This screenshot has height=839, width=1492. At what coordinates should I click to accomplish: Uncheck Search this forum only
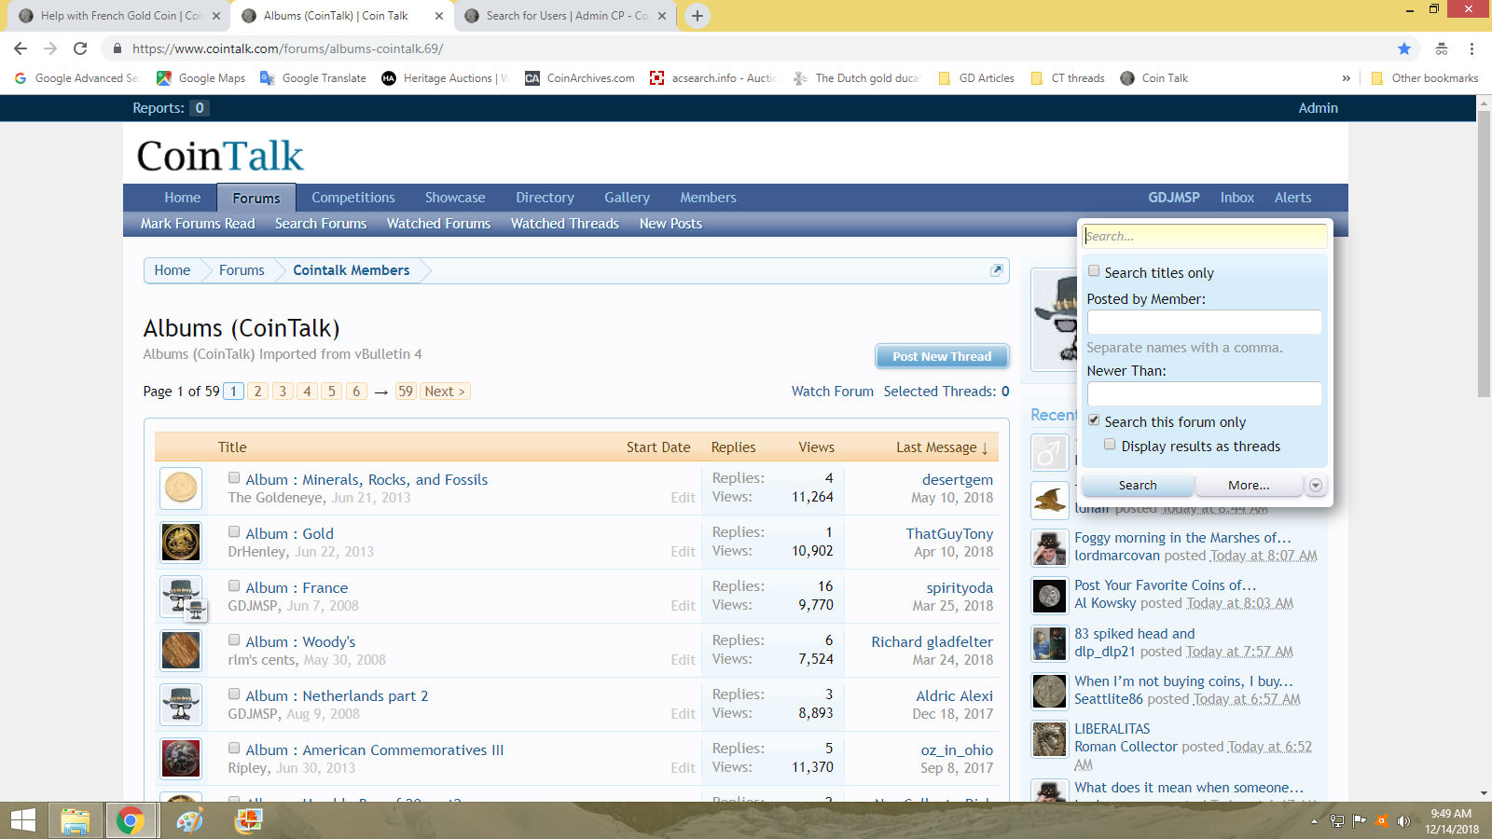(x=1094, y=420)
